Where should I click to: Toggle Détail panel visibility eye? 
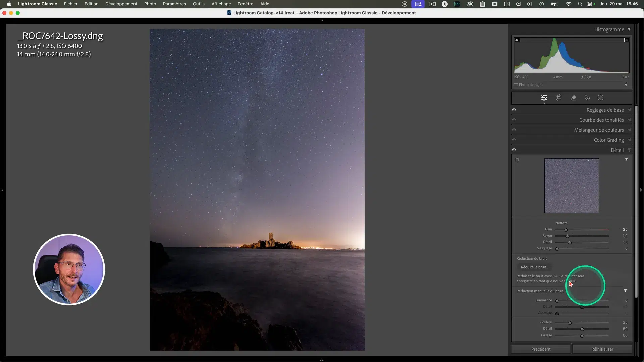(514, 150)
